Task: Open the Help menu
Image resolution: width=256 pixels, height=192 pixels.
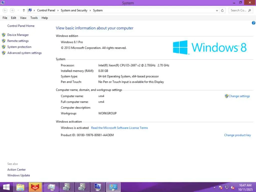Action: click(44, 18)
